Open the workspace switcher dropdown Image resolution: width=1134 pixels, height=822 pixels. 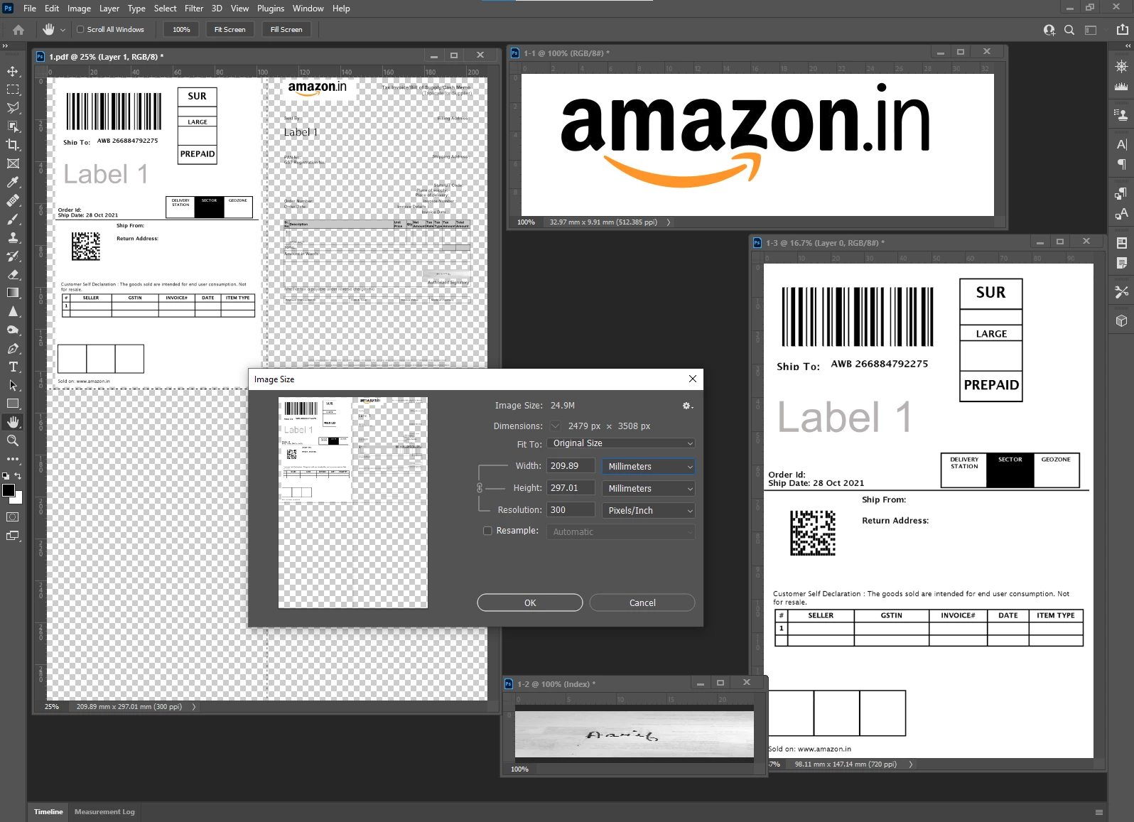(x=1091, y=30)
